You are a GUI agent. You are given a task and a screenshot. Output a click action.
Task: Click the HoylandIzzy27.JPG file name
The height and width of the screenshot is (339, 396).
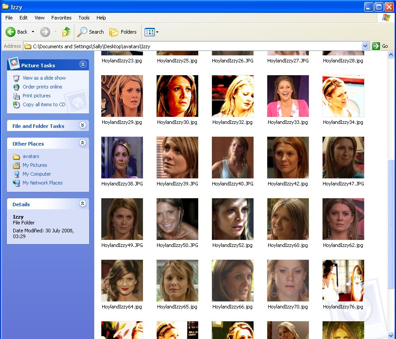(x=288, y=61)
